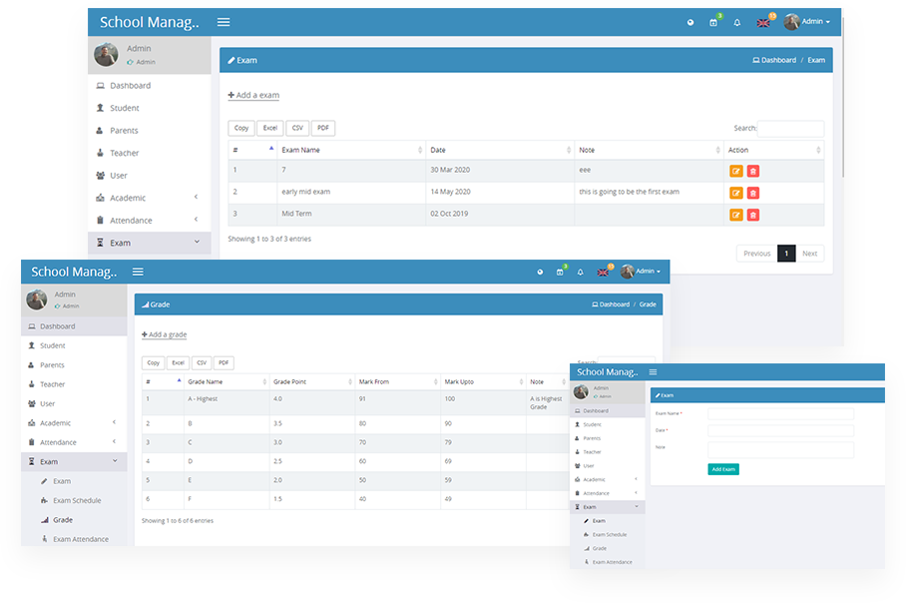Open calendar icon with badge in Exam window
Screen dimensions: 906x603
click(x=713, y=23)
